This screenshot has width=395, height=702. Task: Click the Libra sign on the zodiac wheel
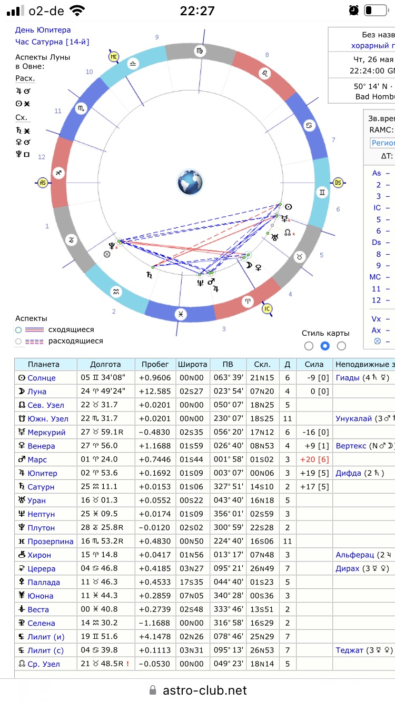coord(132,63)
